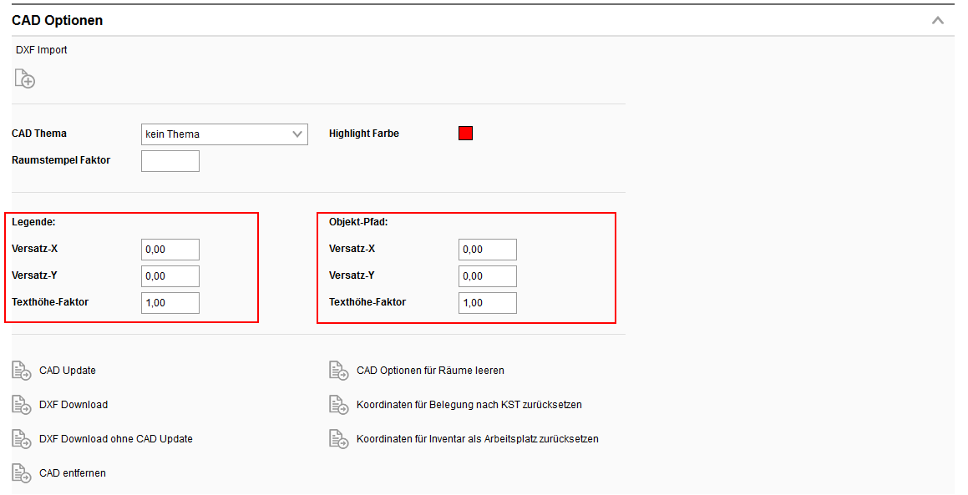Focus the Legende Versatz-X field
This screenshot has height=495, width=968.
click(x=170, y=249)
